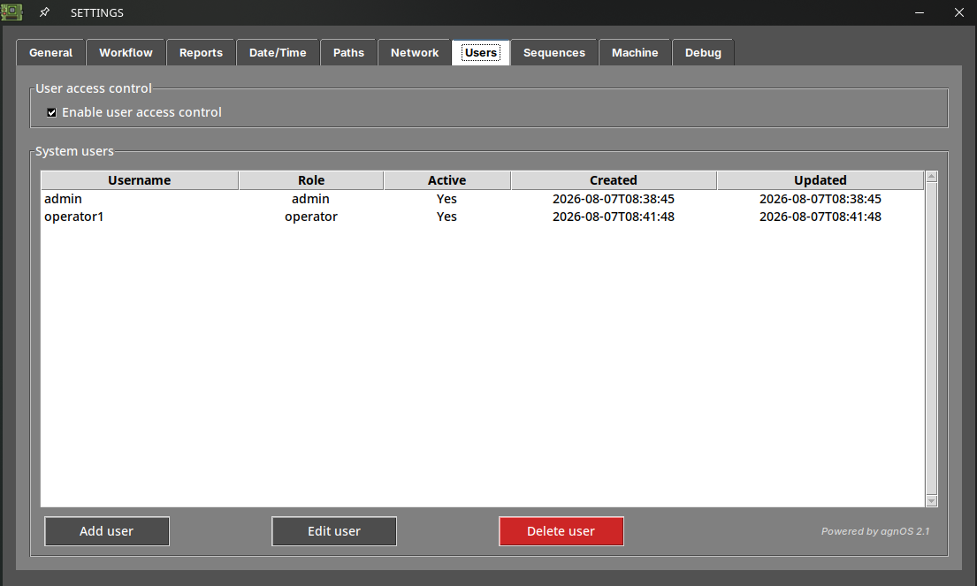Click the operator role cell
The height and width of the screenshot is (586, 977).
(311, 217)
